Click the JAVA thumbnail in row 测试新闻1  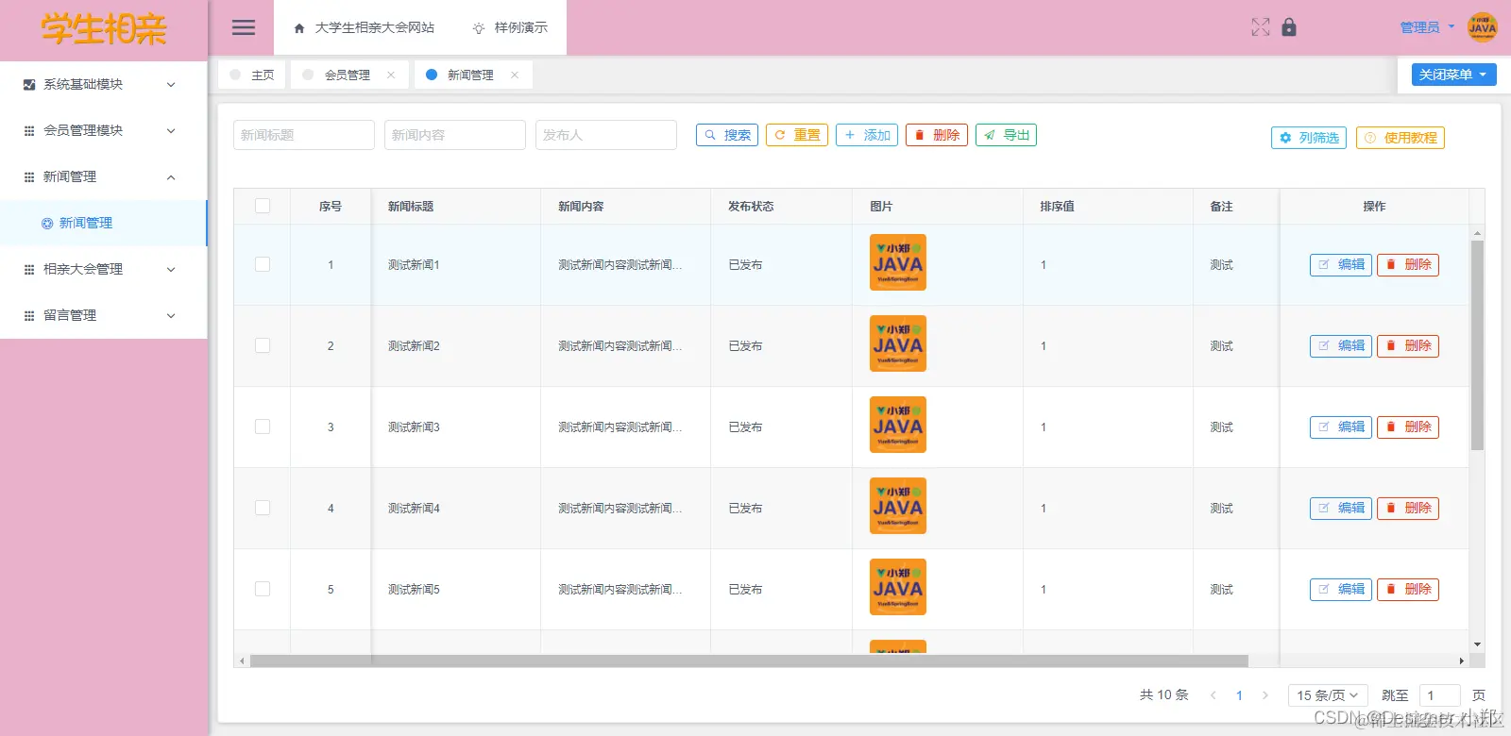point(898,262)
